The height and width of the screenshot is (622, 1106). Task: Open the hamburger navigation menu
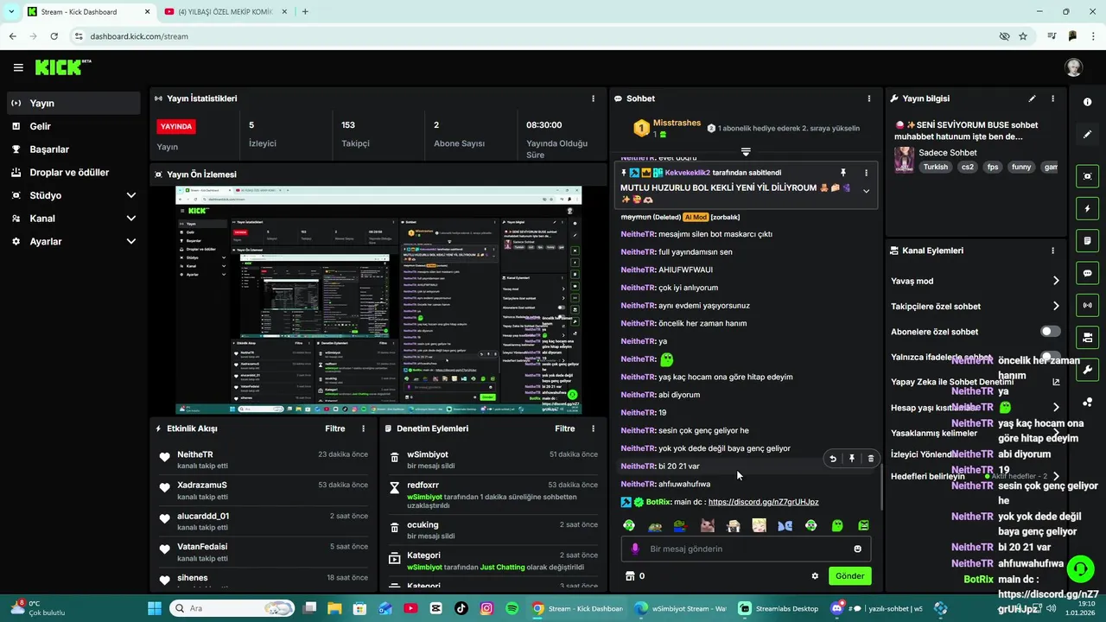(18, 67)
